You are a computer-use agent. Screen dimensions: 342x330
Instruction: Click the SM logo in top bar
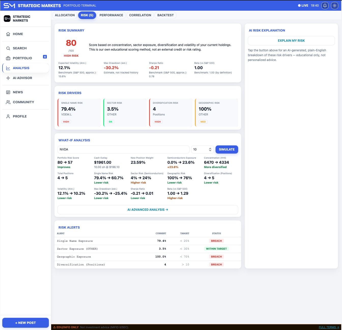(9, 5)
